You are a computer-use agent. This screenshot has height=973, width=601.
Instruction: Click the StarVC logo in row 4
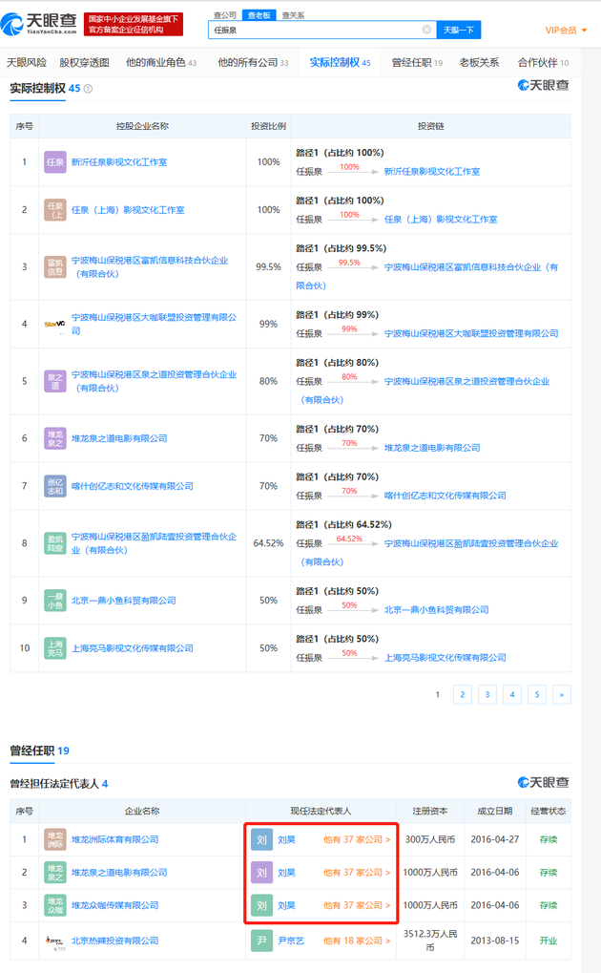click(54, 324)
